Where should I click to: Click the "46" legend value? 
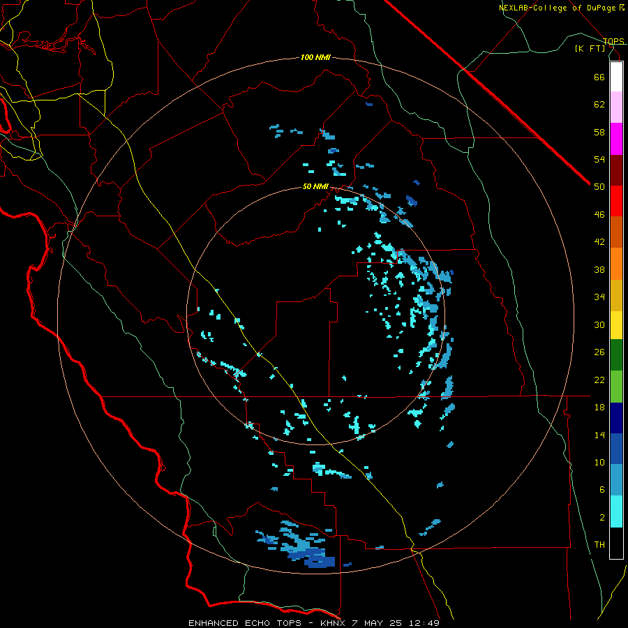pyautogui.click(x=599, y=215)
